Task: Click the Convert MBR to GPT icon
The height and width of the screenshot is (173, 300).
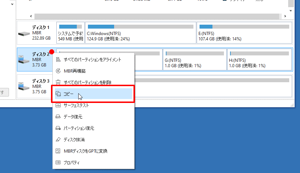Action: point(58,151)
